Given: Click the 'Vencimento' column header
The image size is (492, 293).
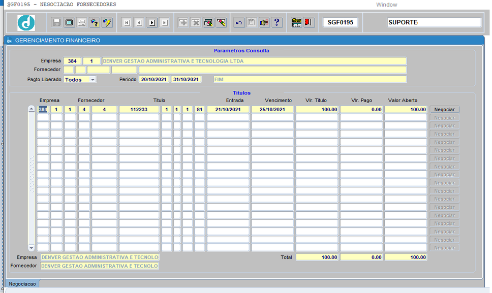Looking at the screenshot, I should (x=279, y=101).
